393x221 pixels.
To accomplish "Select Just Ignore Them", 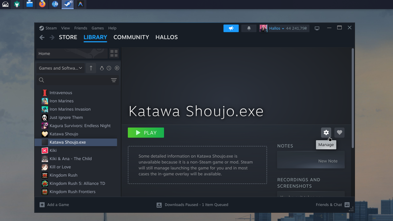I will coord(76,117).
